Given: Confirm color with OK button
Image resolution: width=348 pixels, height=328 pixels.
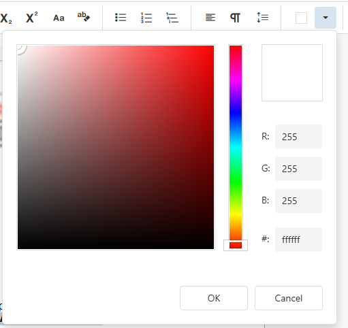Looking at the screenshot, I should pos(214,298).
